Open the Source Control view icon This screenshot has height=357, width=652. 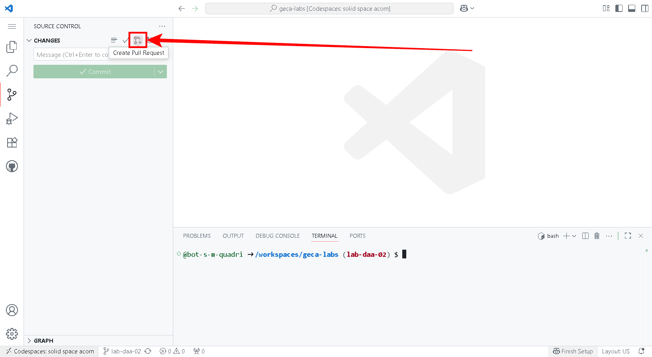tap(12, 95)
